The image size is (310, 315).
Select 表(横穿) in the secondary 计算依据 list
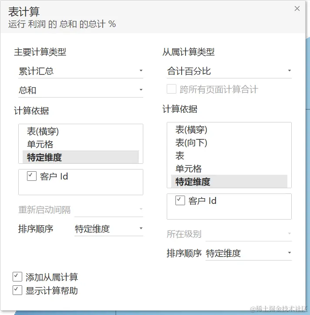229,129
